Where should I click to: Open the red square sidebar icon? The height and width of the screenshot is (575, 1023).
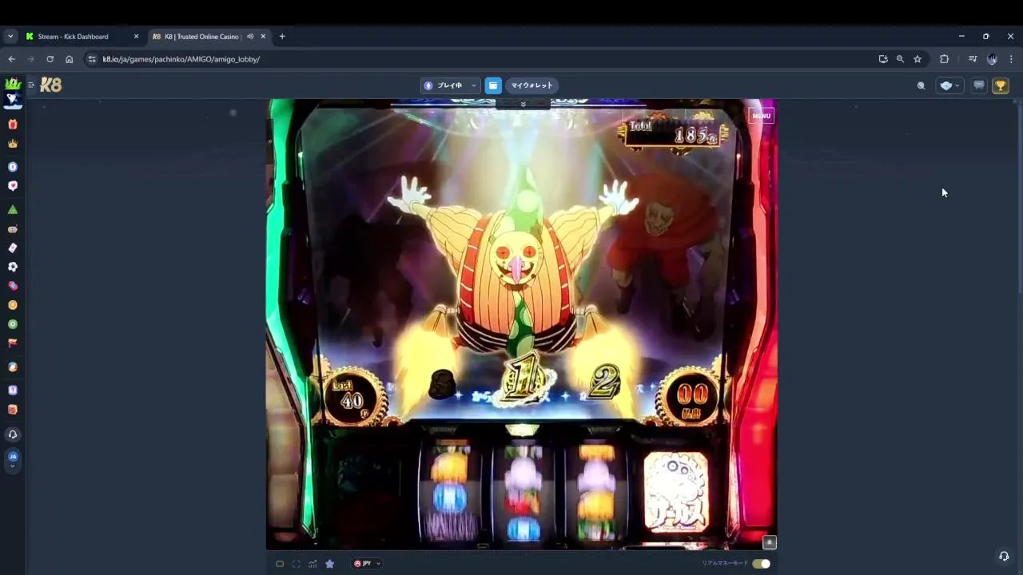pyautogui.click(x=12, y=410)
